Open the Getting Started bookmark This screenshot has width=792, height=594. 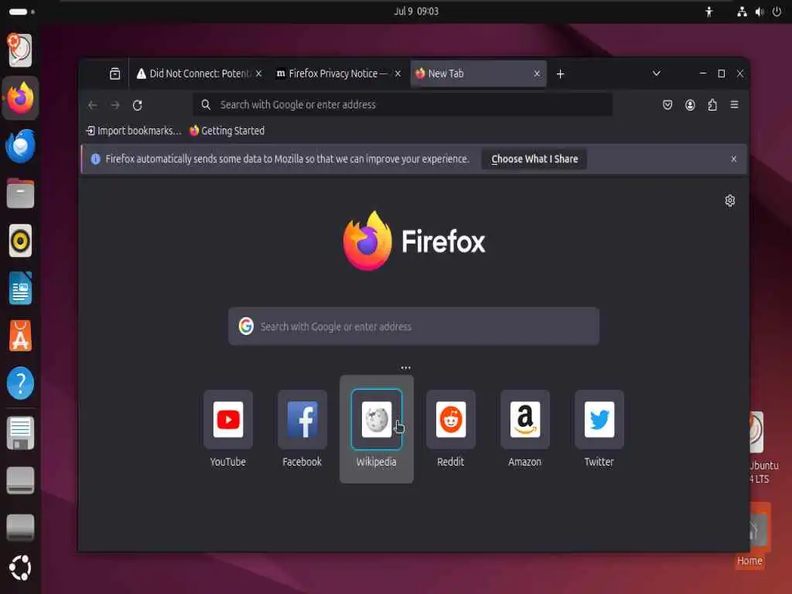pos(227,131)
